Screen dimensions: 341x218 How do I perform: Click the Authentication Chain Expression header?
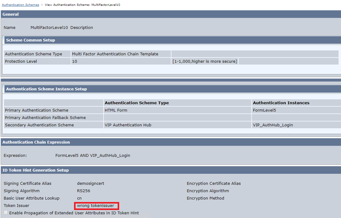(36, 142)
